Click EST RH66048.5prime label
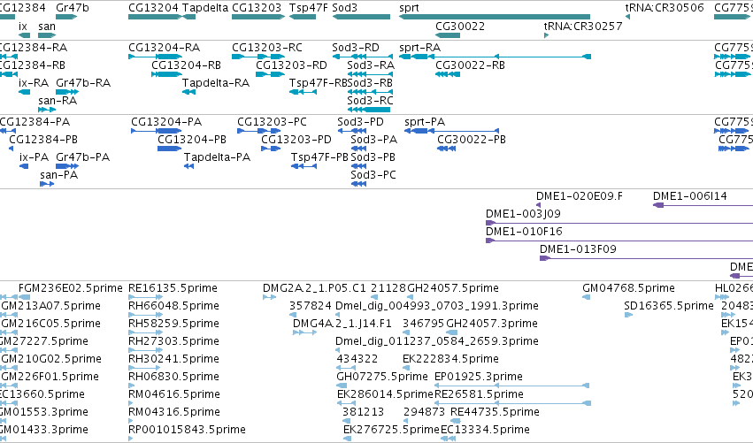The width and height of the screenshot is (753, 443). pyautogui.click(x=173, y=306)
